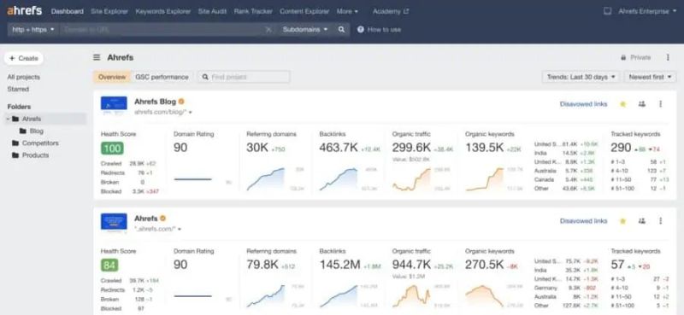The image size is (684, 315).
Task: Click the Find project search field
Action: coord(244,77)
